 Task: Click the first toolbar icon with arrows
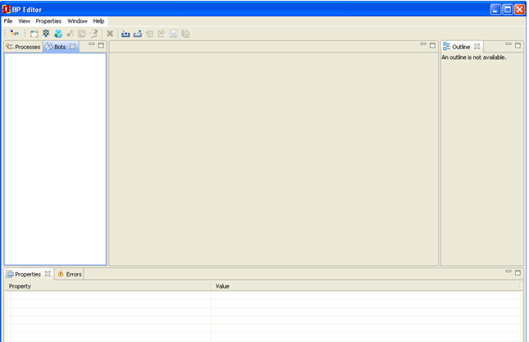tap(14, 33)
